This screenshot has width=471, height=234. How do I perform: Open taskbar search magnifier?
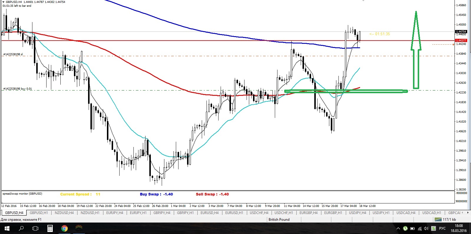point(21,228)
